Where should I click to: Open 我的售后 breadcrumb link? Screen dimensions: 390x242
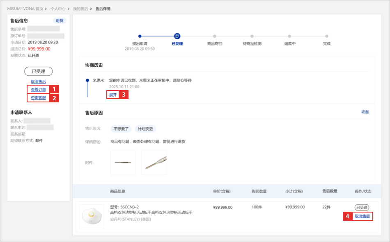(x=80, y=9)
